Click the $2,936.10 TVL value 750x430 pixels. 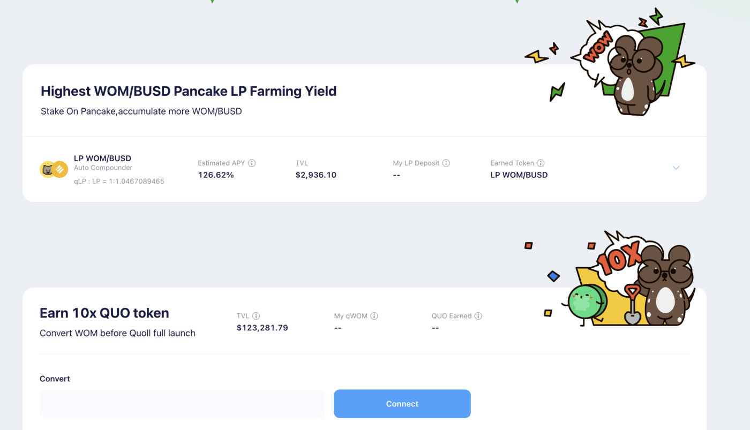pyautogui.click(x=316, y=175)
